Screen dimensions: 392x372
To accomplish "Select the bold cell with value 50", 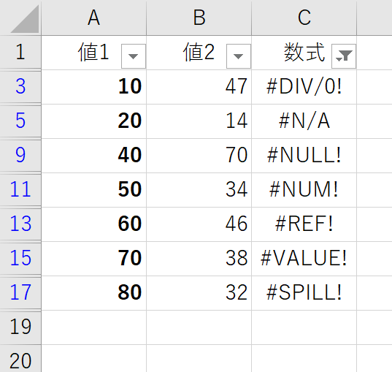I will coord(94,190).
